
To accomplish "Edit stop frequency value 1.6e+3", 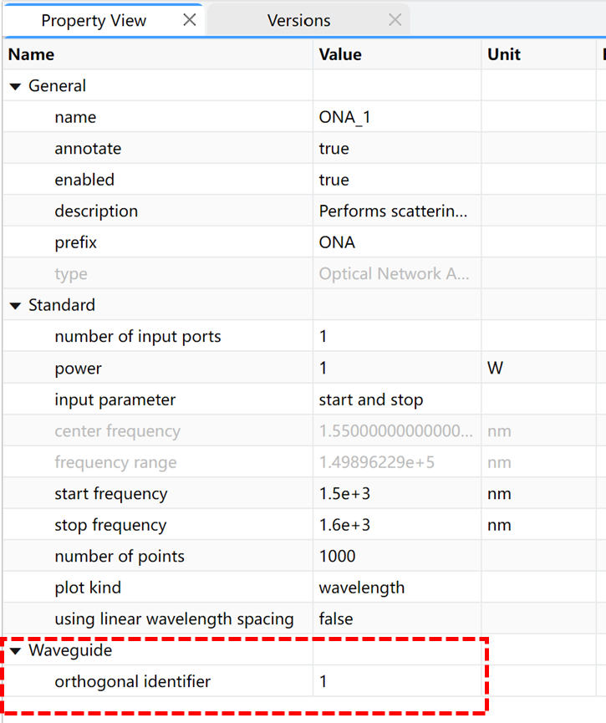I will coord(397,525).
